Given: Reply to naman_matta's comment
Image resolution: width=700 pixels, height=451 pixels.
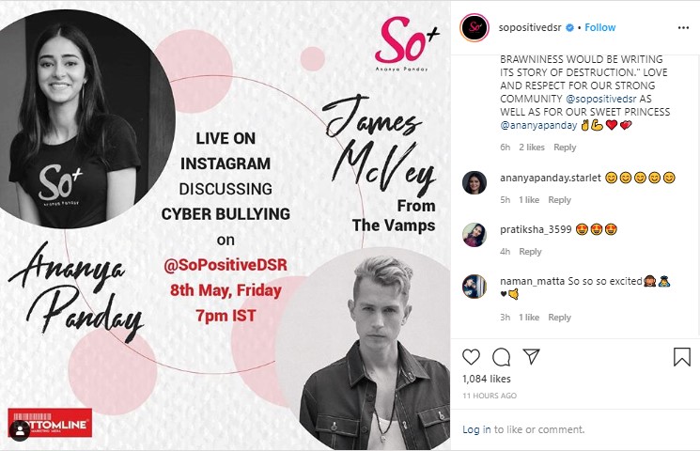Looking at the screenshot, I should (559, 318).
